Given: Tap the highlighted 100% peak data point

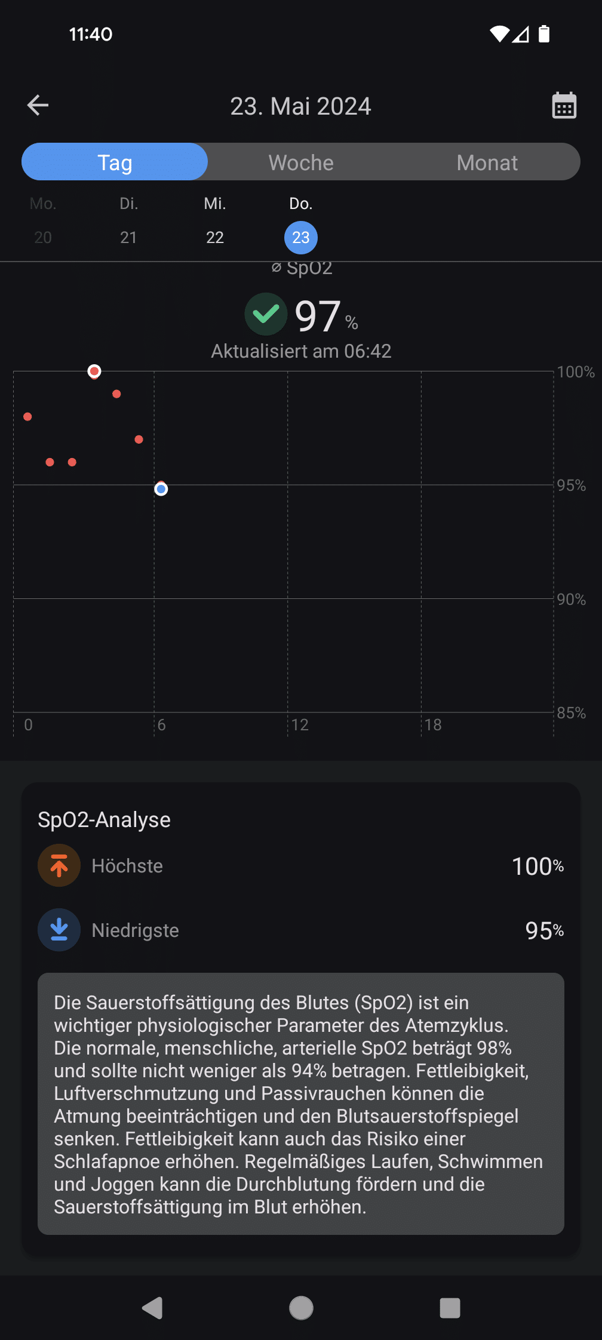Looking at the screenshot, I should tap(94, 371).
